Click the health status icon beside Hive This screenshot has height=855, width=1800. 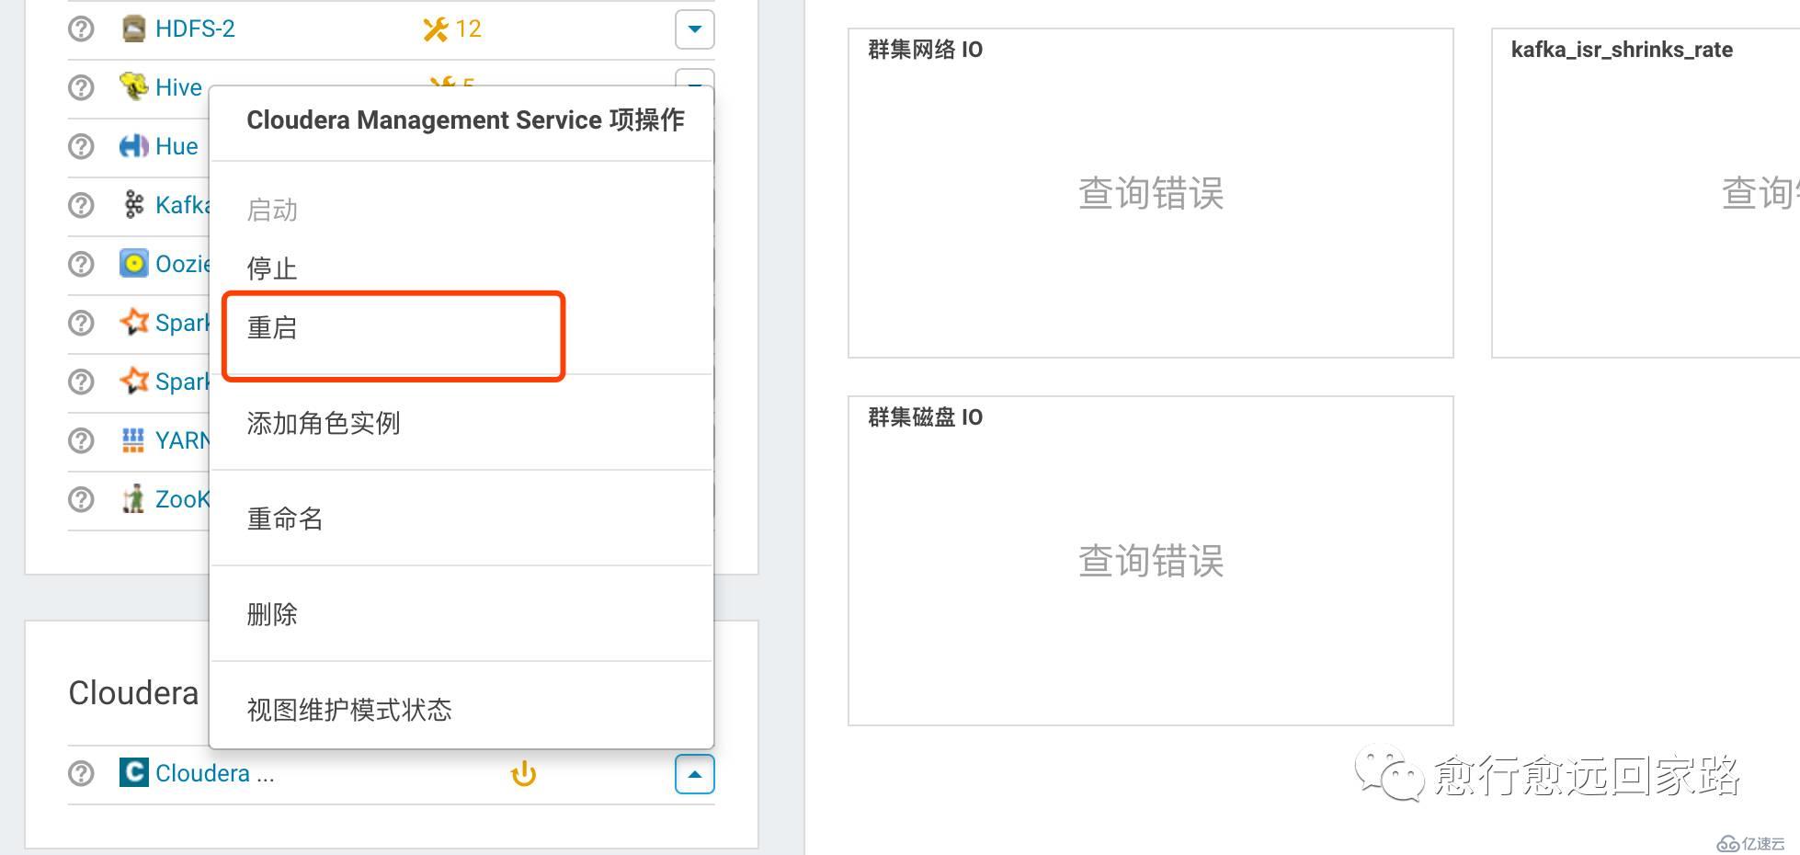pos(81,87)
